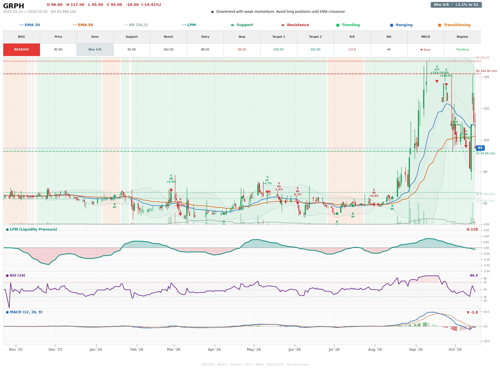Image resolution: width=500 pixels, height=369 pixels.
Task: Click the EMA 20 legend entry
Action: click(30, 25)
